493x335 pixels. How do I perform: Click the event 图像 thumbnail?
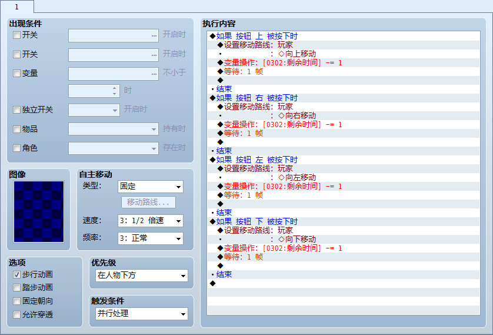[39, 211]
